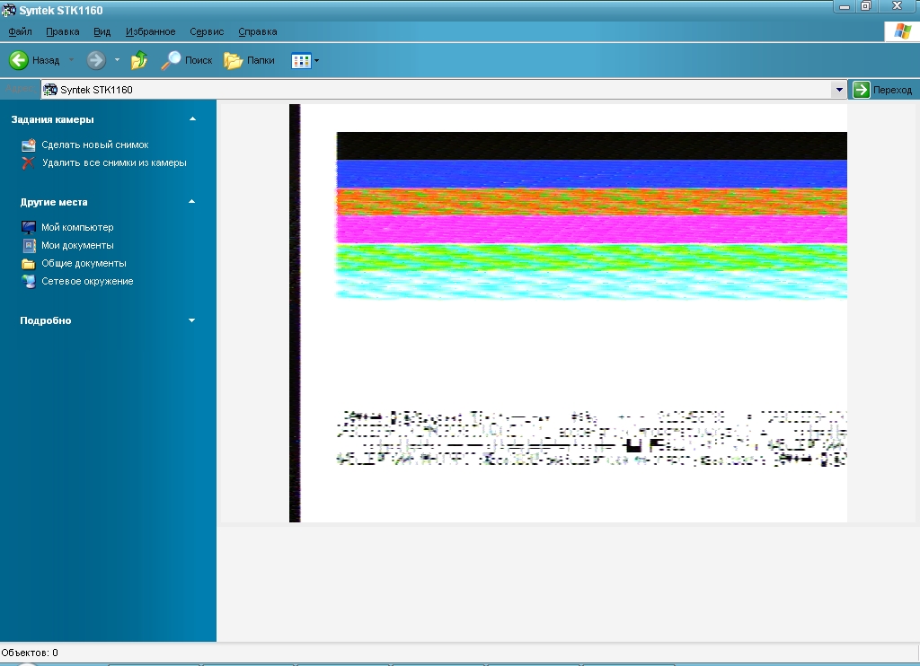Open the Мои документы link

click(x=77, y=245)
